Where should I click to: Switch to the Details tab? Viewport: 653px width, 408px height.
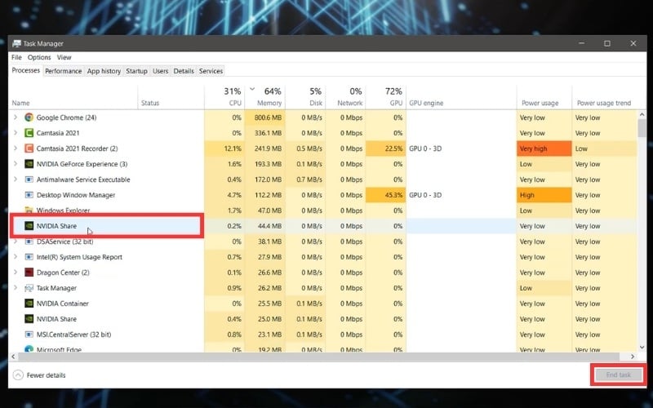click(184, 71)
